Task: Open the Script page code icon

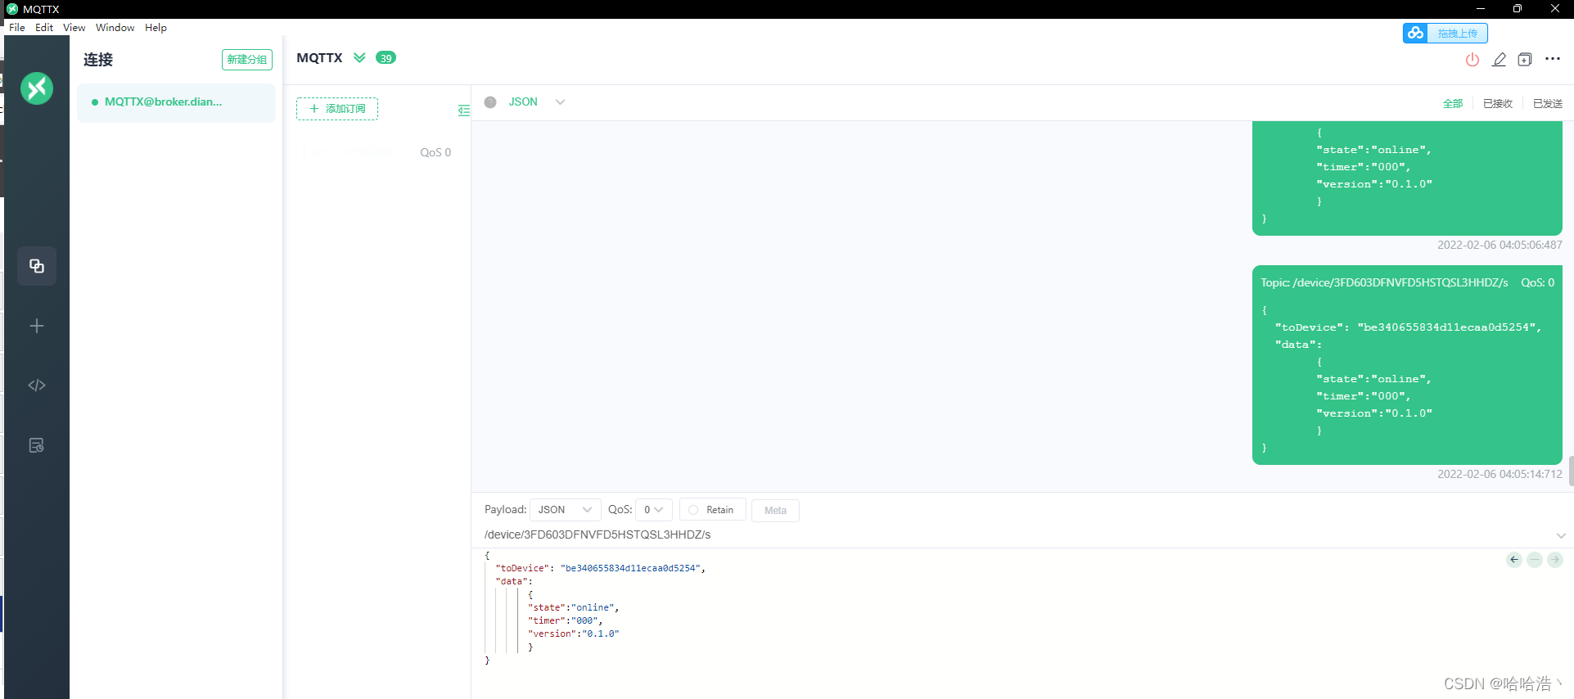Action: click(37, 386)
